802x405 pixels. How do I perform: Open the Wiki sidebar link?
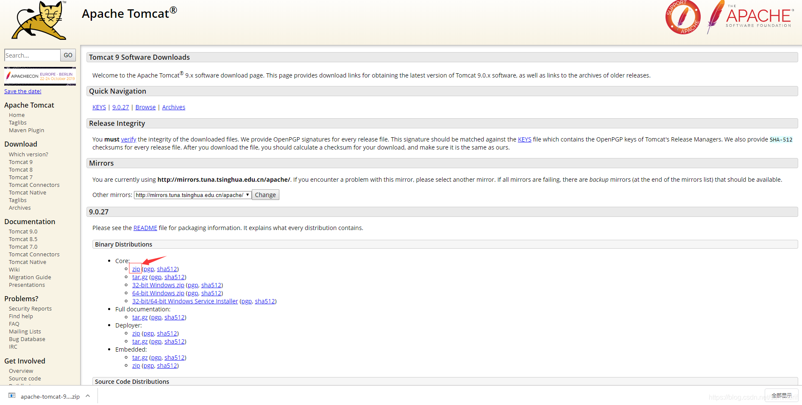(x=14, y=269)
